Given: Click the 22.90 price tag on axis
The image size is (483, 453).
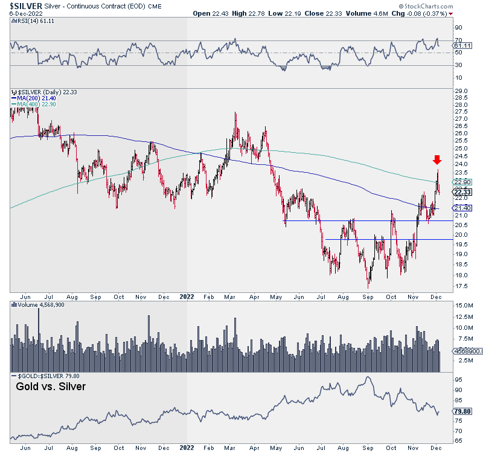Looking at the screenshot, I should pyautogui.click(x=462, y=182).
